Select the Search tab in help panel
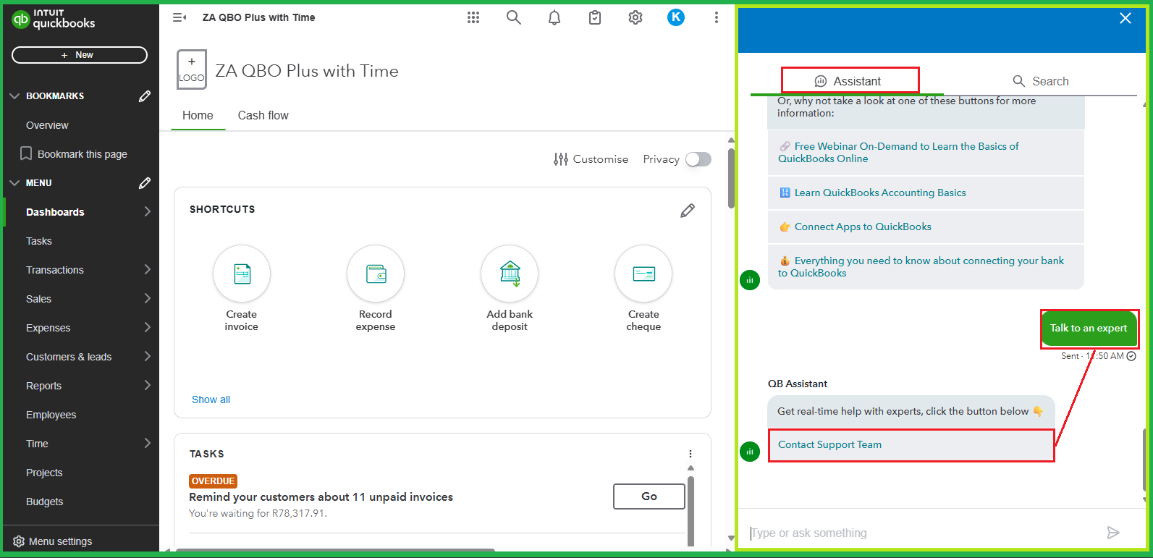The width and height of the screenshot is (1153, 558). (1041, 81)
